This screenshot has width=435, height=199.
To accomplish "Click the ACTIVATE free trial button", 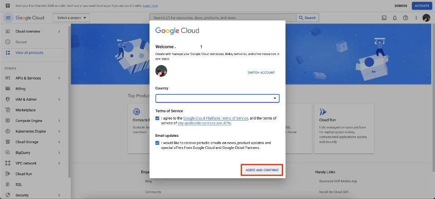I will tap(422, 6).
